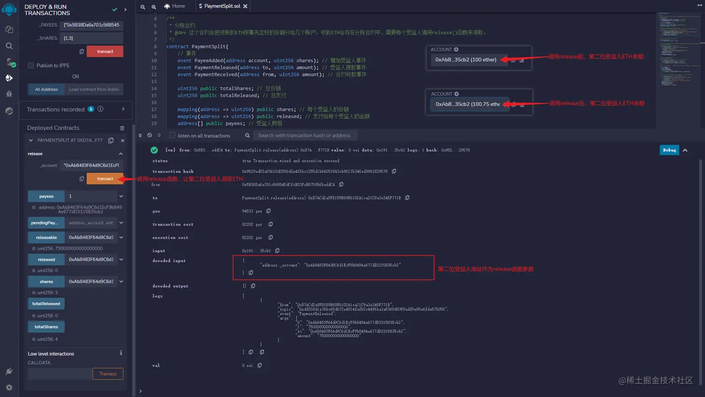Open the File Explorer sidebar icon
Image resolution: width=705 pixels, height=397 pixels.
pos(9,29)
